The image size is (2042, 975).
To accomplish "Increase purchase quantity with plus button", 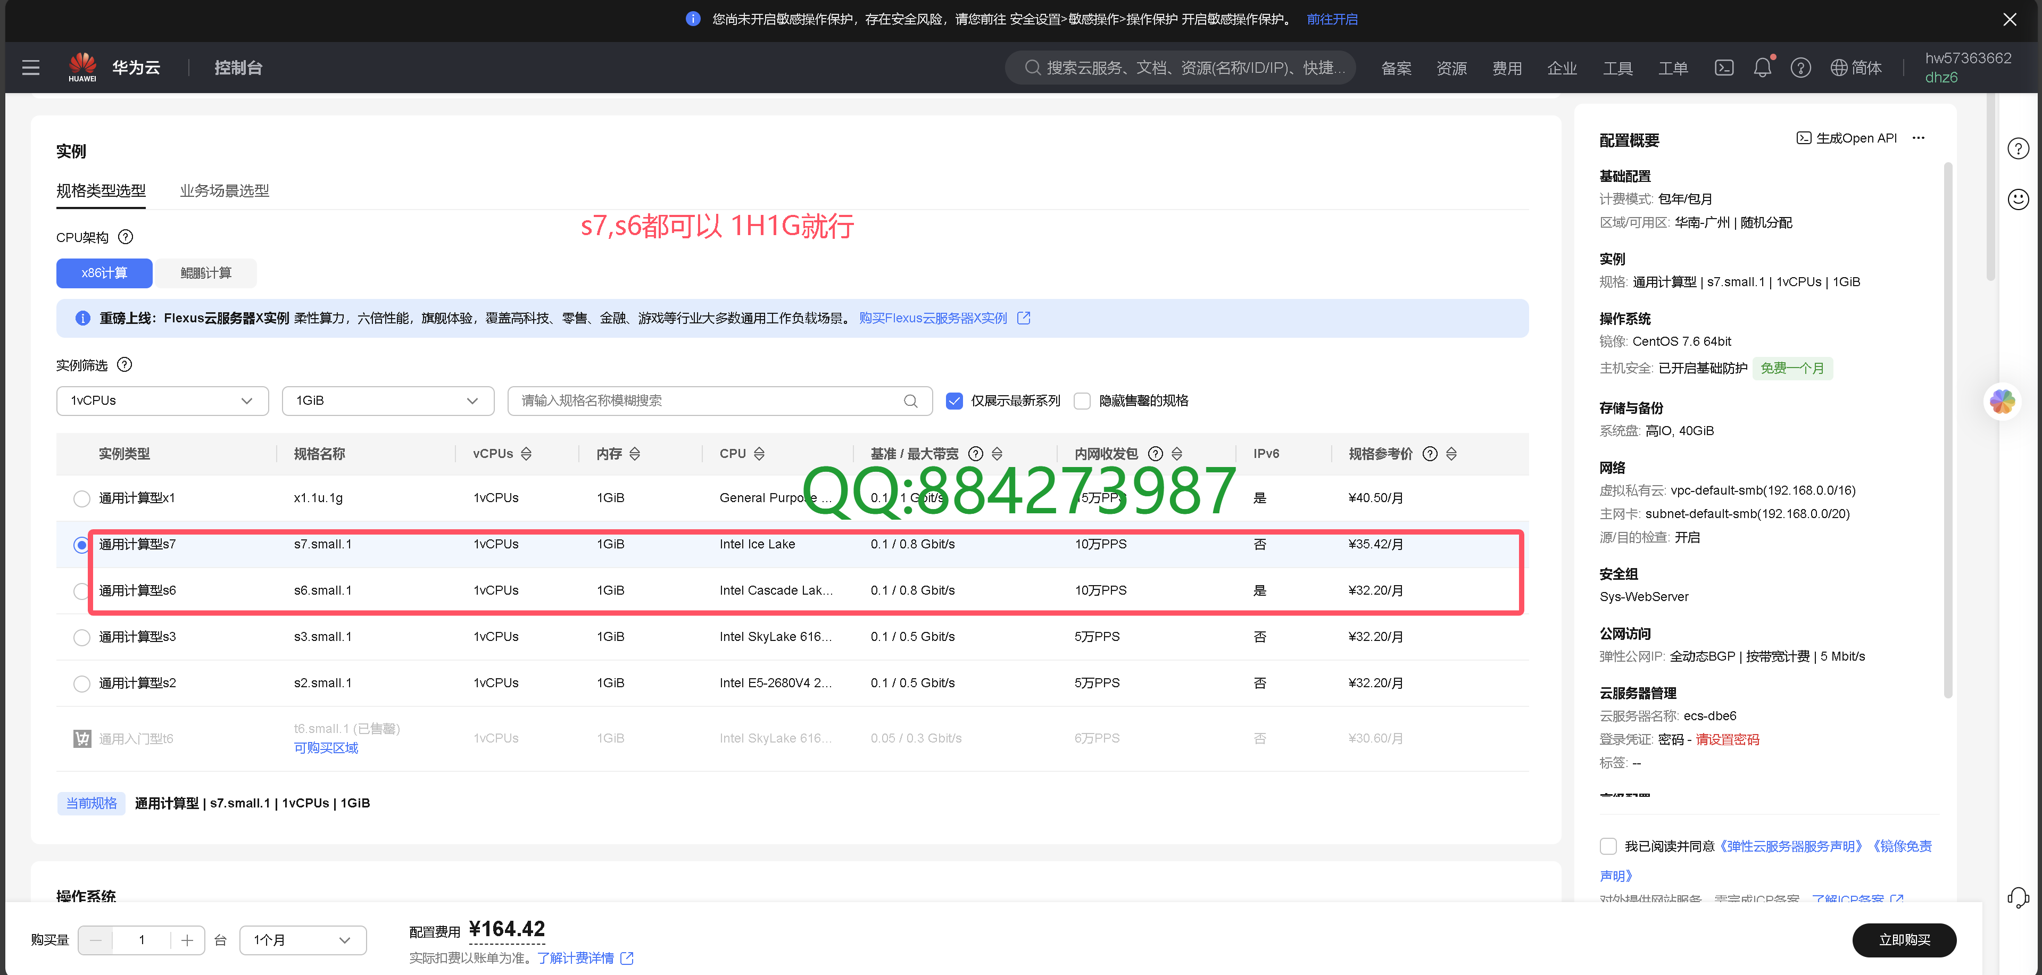I will (187, 940).
